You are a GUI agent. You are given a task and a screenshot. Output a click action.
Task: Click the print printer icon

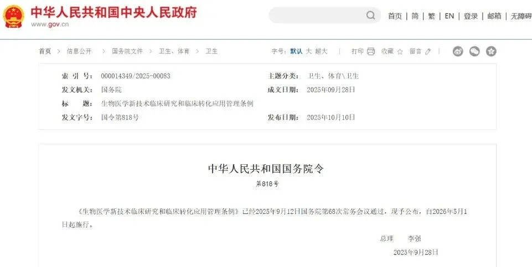click(371, 51)
